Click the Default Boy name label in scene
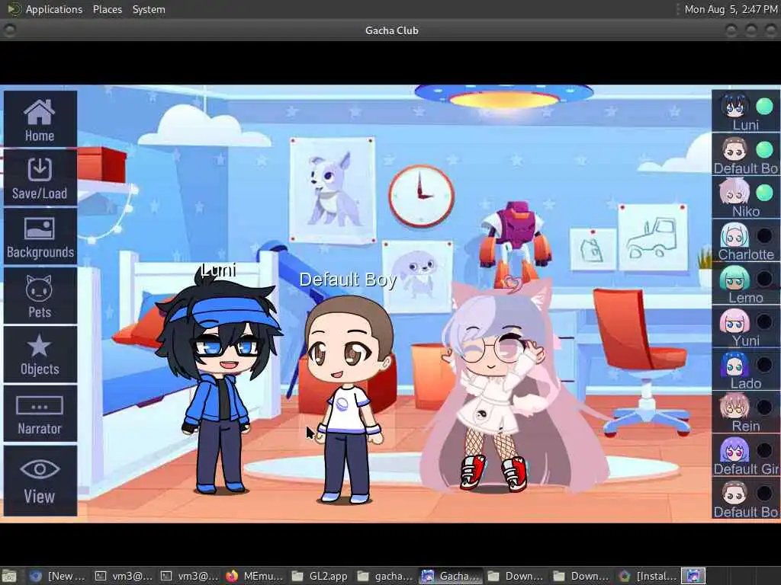Screen dimensions: 781x585 (x=348, y=280)
